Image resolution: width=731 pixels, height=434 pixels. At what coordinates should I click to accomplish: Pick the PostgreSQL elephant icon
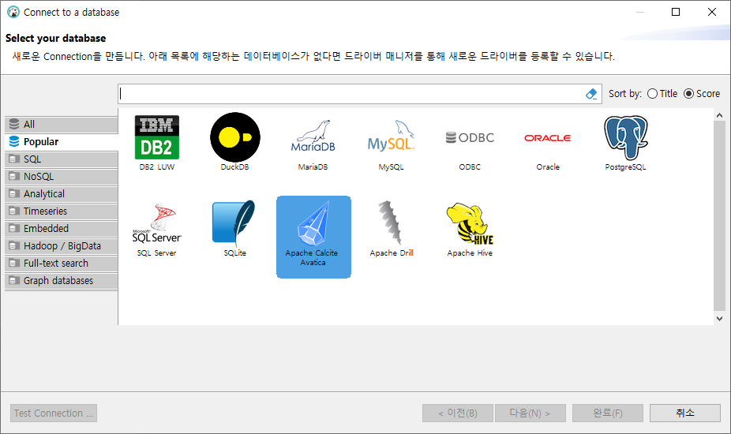tap(626, 137)
